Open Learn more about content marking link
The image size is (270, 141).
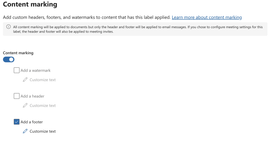point(207,17)
